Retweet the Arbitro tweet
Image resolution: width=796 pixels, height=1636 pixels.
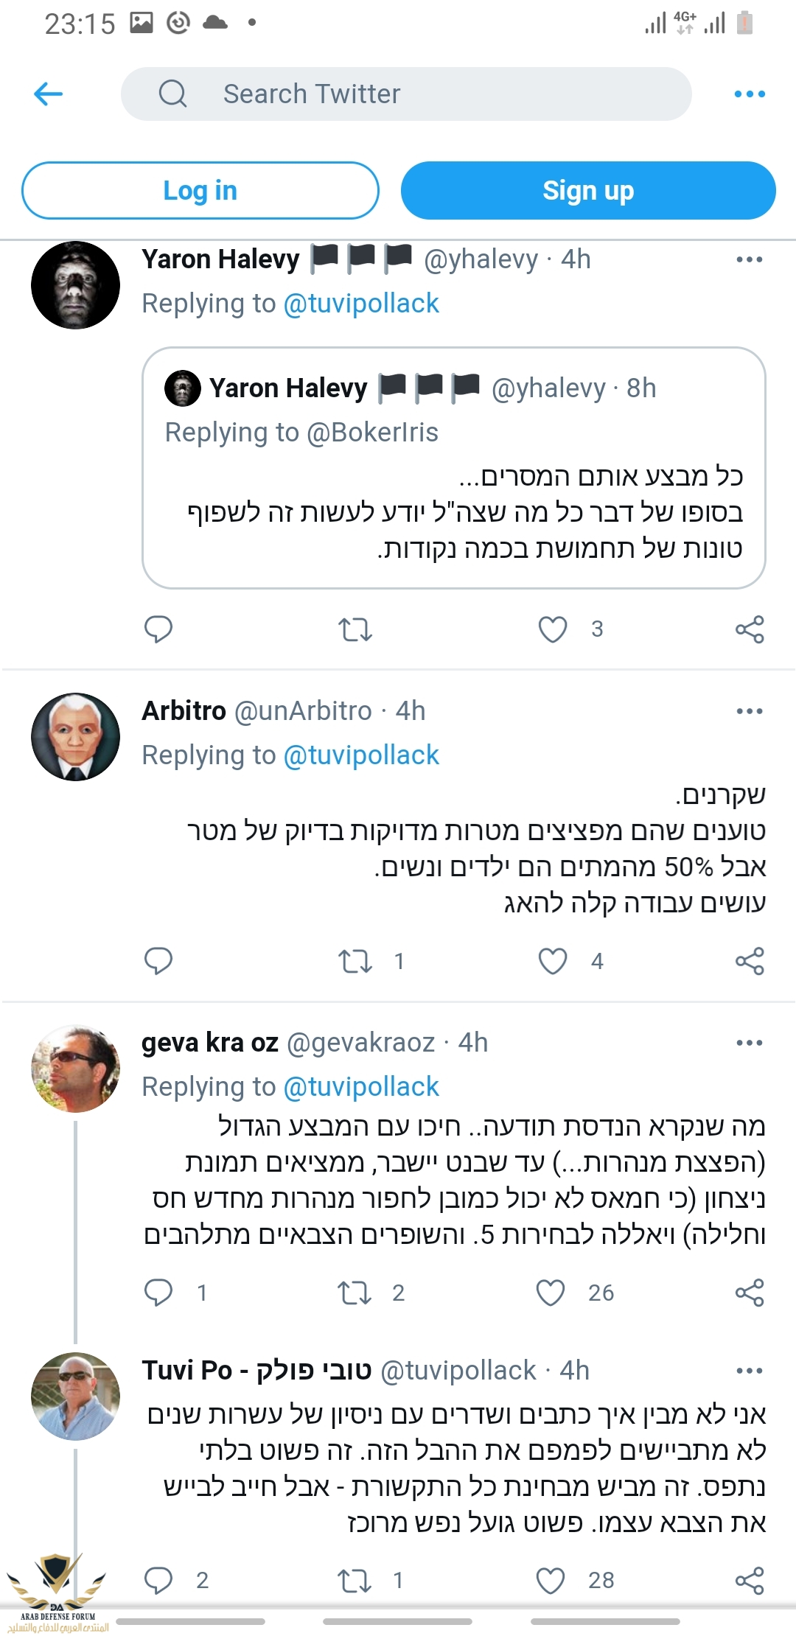click(355, 961)
